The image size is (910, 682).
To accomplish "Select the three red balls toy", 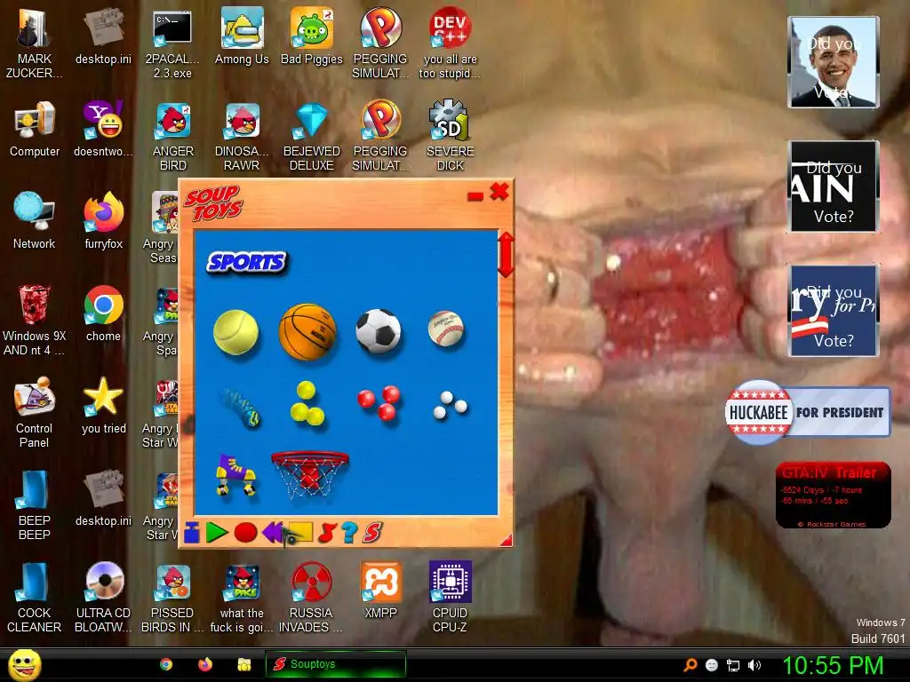I will (x=379, y=402).
